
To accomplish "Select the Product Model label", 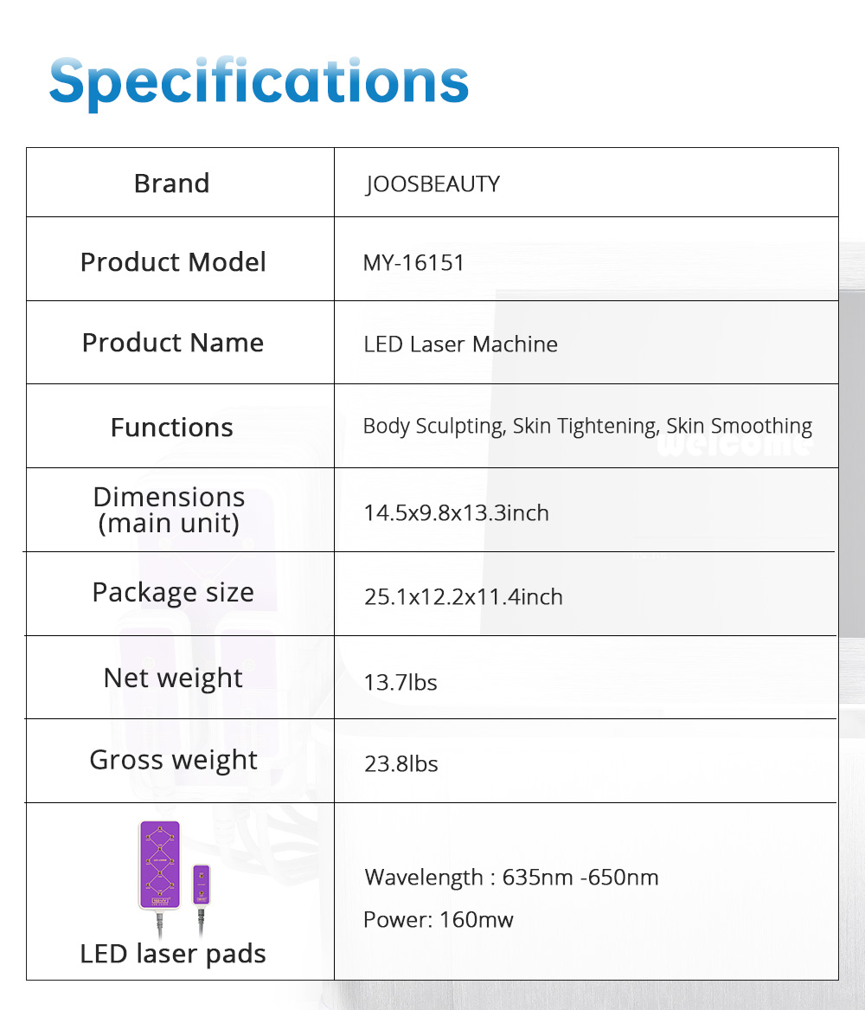I will (x=173, y=262).
